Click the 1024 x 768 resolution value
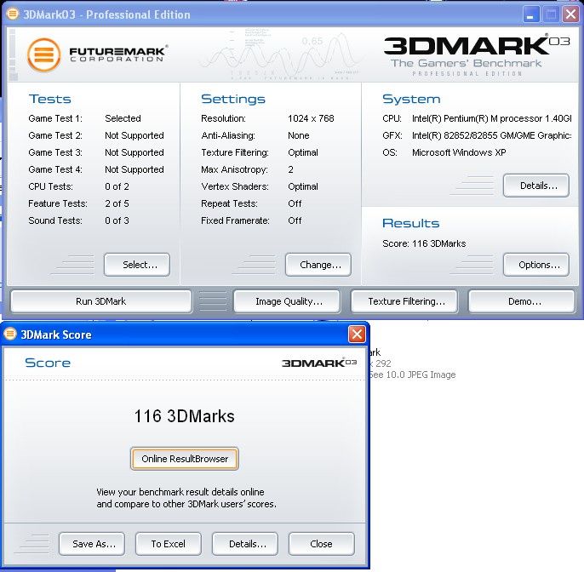 point(311,118)
